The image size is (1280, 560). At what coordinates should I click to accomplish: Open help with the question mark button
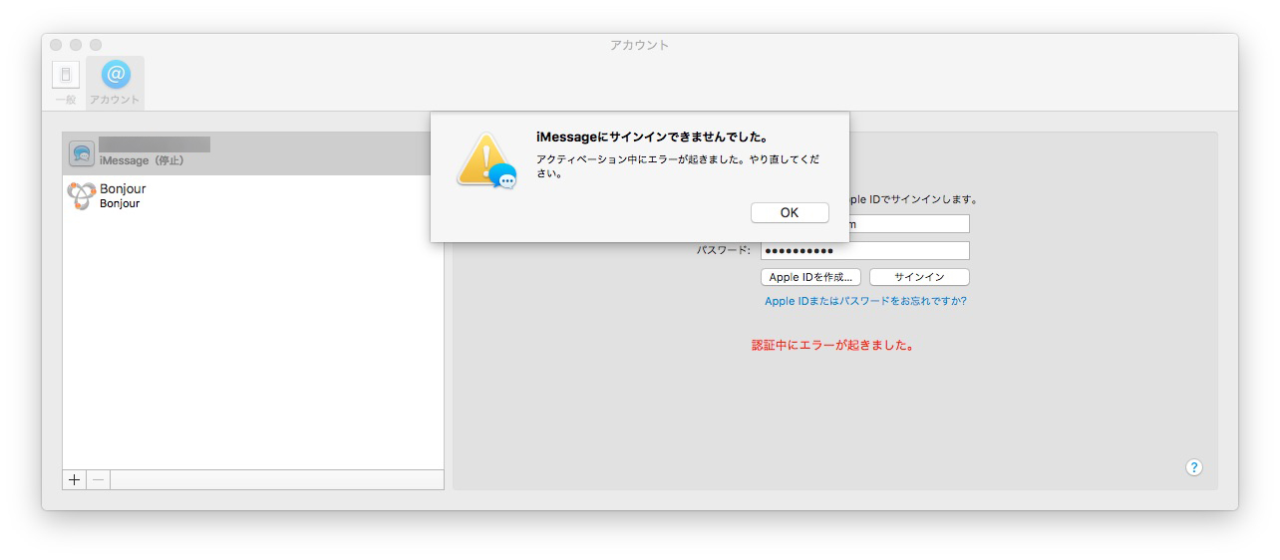pos(1194,467)
